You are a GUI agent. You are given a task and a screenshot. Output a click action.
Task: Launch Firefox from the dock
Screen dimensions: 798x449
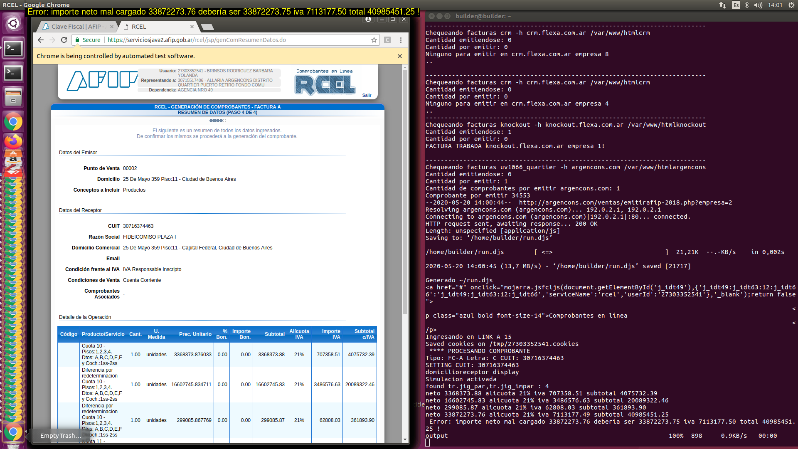[x=13, y=141]
